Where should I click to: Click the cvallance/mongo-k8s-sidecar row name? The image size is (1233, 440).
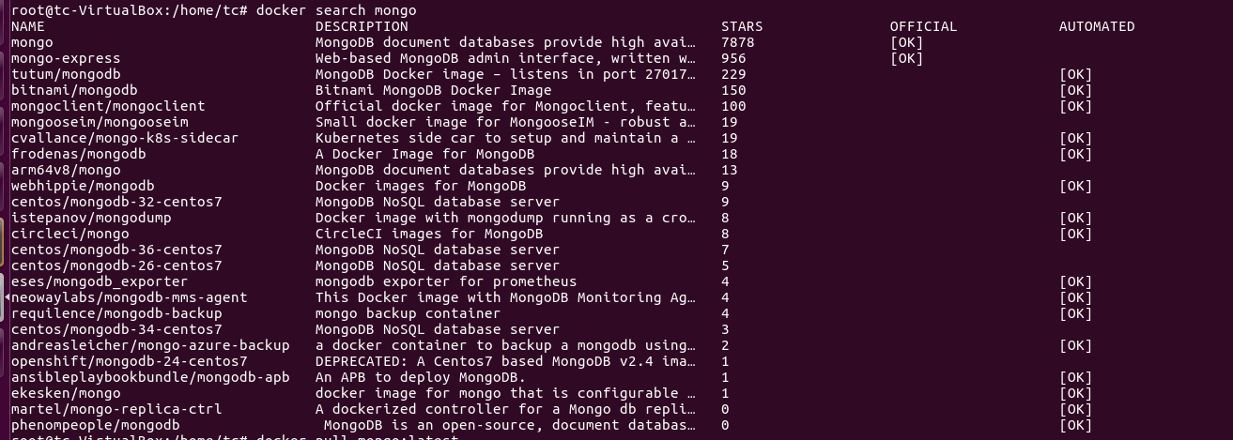[x=125, y=138]
